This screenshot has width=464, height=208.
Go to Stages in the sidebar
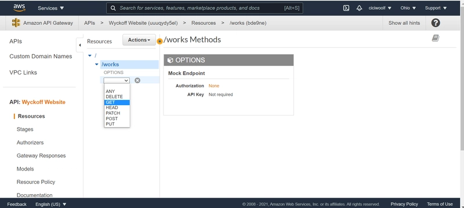tap(25, 129)
